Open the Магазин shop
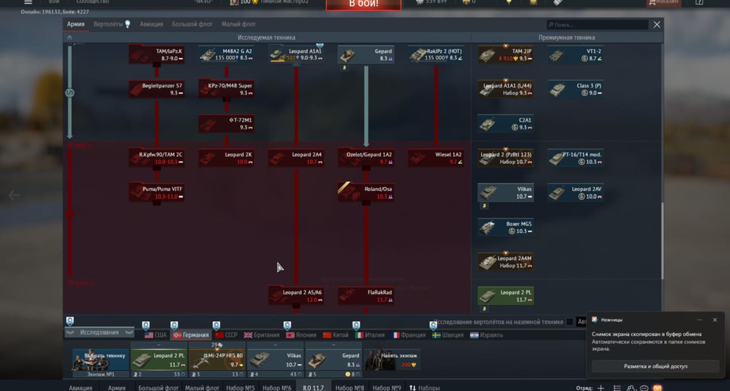Screen dimensions: 730x391 (663, 3)
